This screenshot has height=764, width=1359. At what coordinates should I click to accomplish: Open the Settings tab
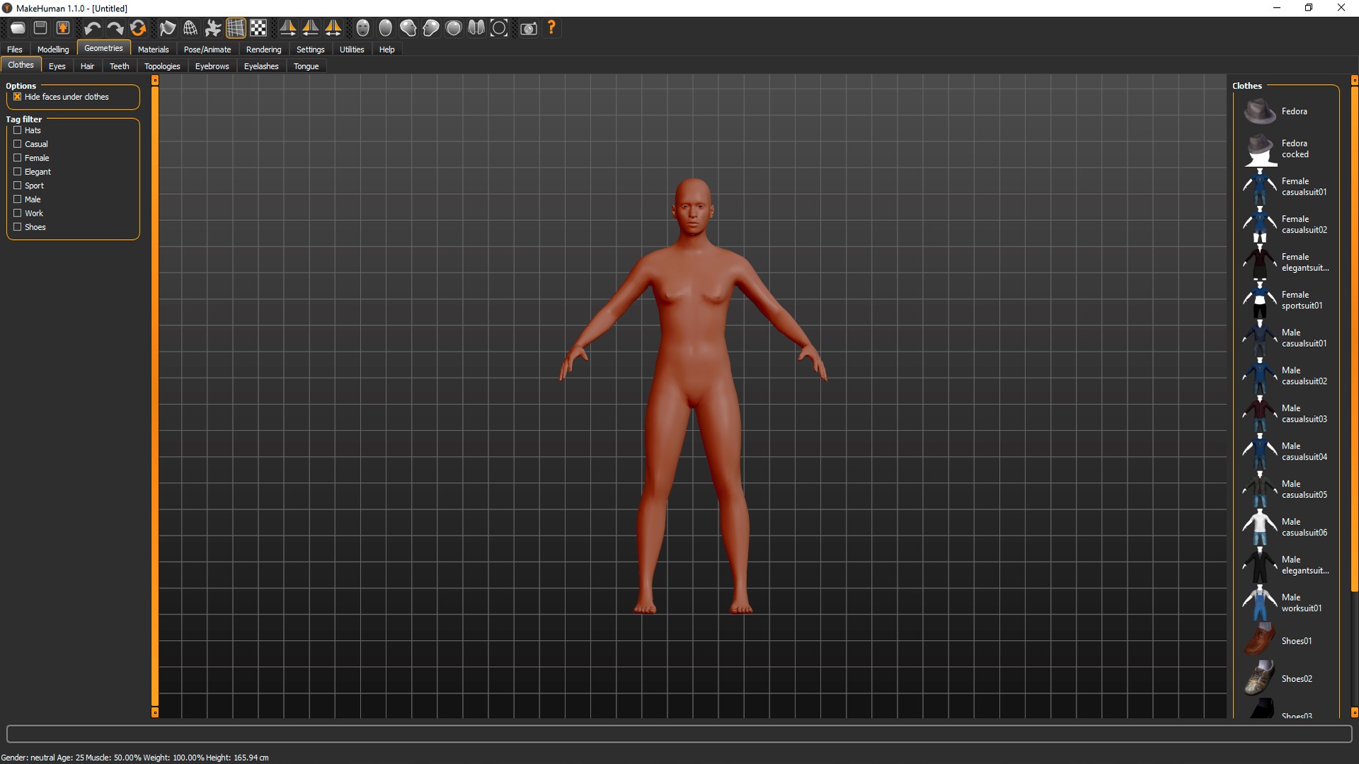(x=310, y=50)
